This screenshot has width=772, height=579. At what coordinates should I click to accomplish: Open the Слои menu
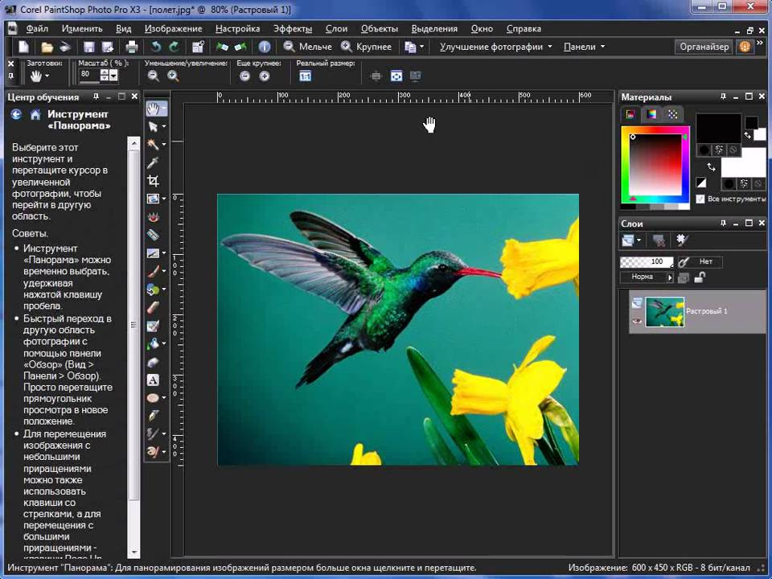336,29
